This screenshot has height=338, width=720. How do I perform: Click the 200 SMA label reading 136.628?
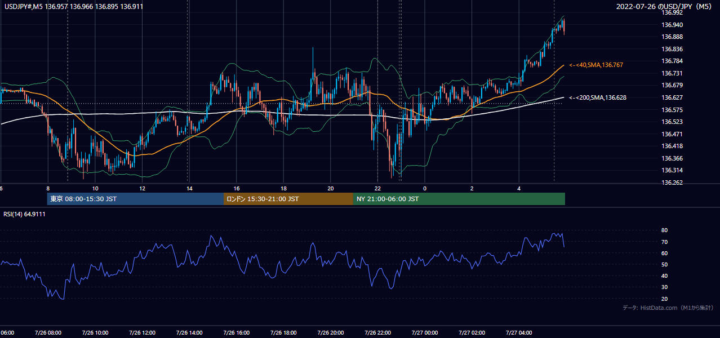(597, 97)
